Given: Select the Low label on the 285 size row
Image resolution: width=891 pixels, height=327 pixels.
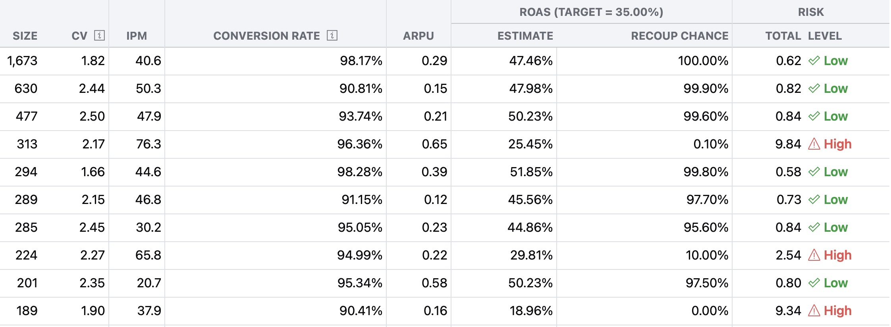Looking at the screenshot, I should coord(835,227).
